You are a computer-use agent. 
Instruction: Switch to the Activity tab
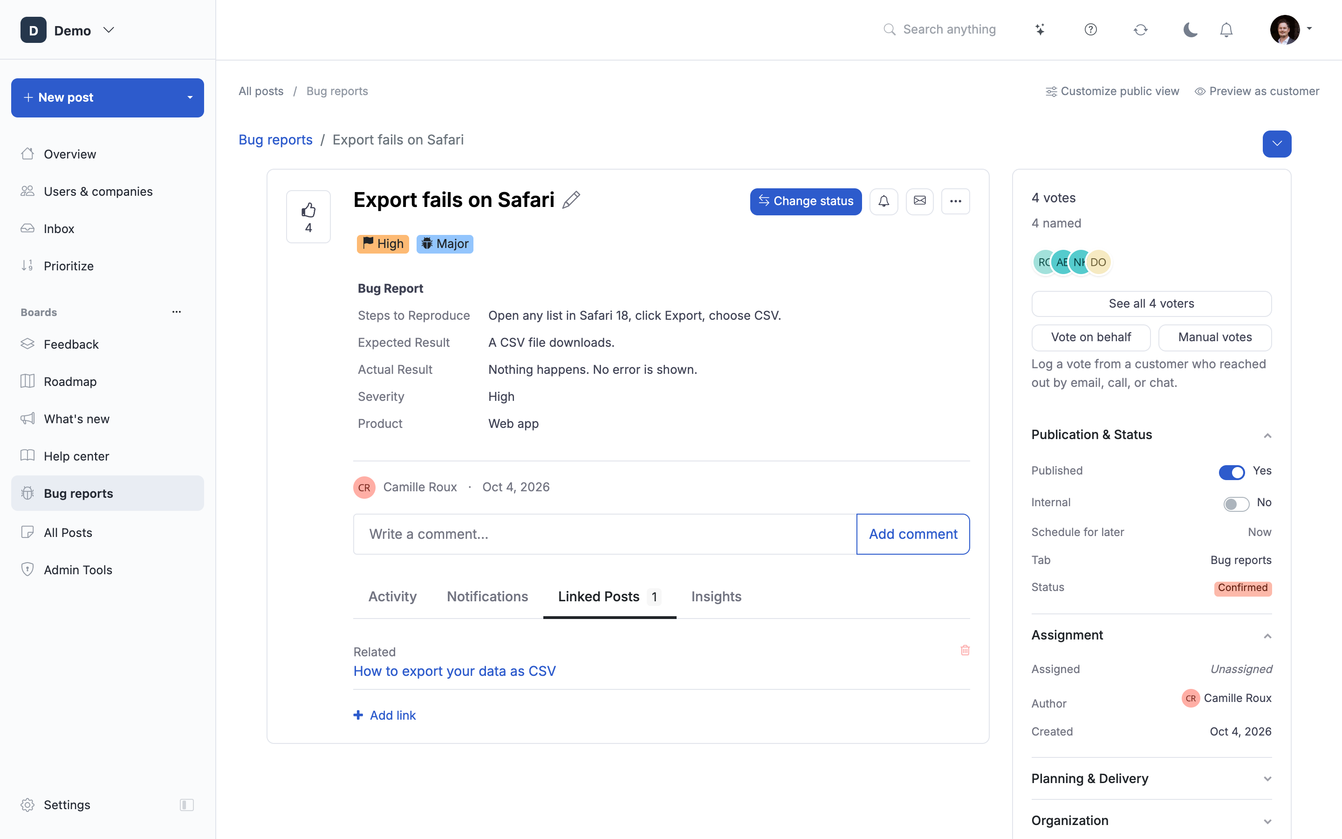(393, 597)
